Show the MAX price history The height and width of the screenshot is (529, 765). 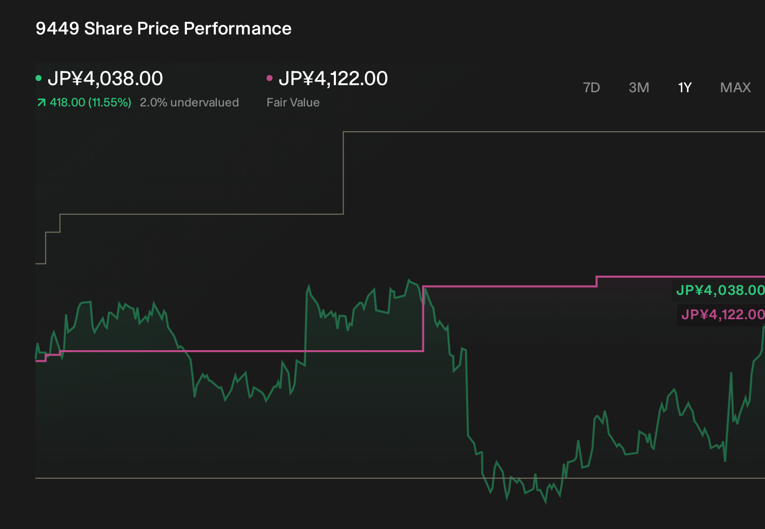(735, 88)
